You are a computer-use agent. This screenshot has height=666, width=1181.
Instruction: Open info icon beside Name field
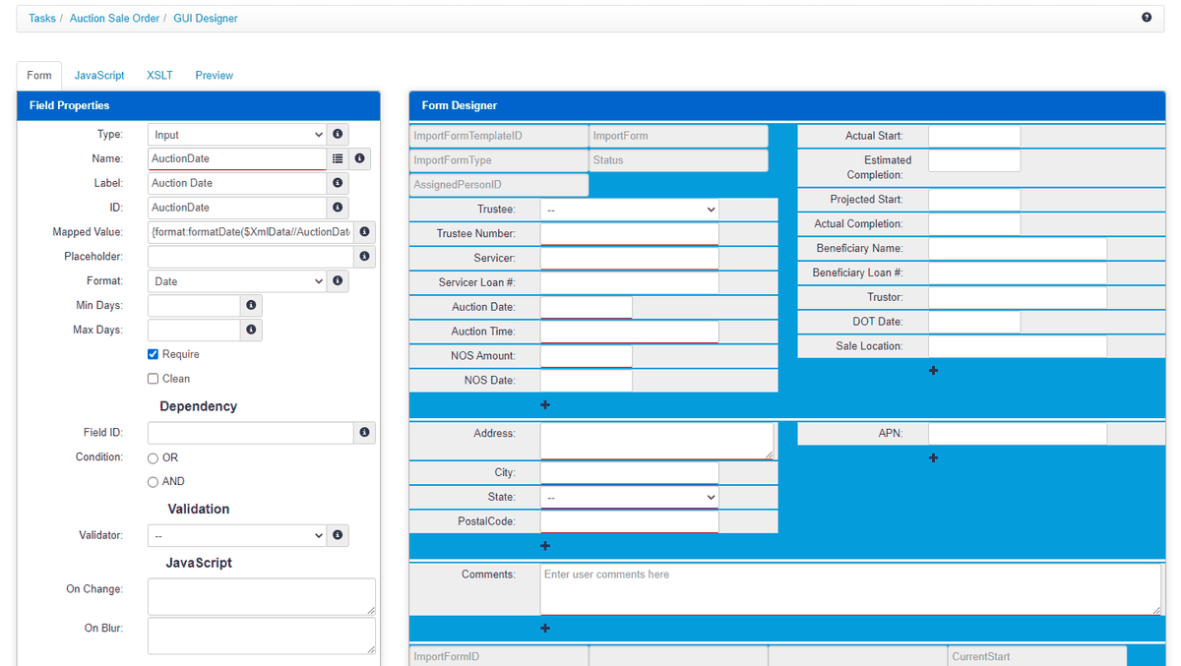click(x=360, y=158)
